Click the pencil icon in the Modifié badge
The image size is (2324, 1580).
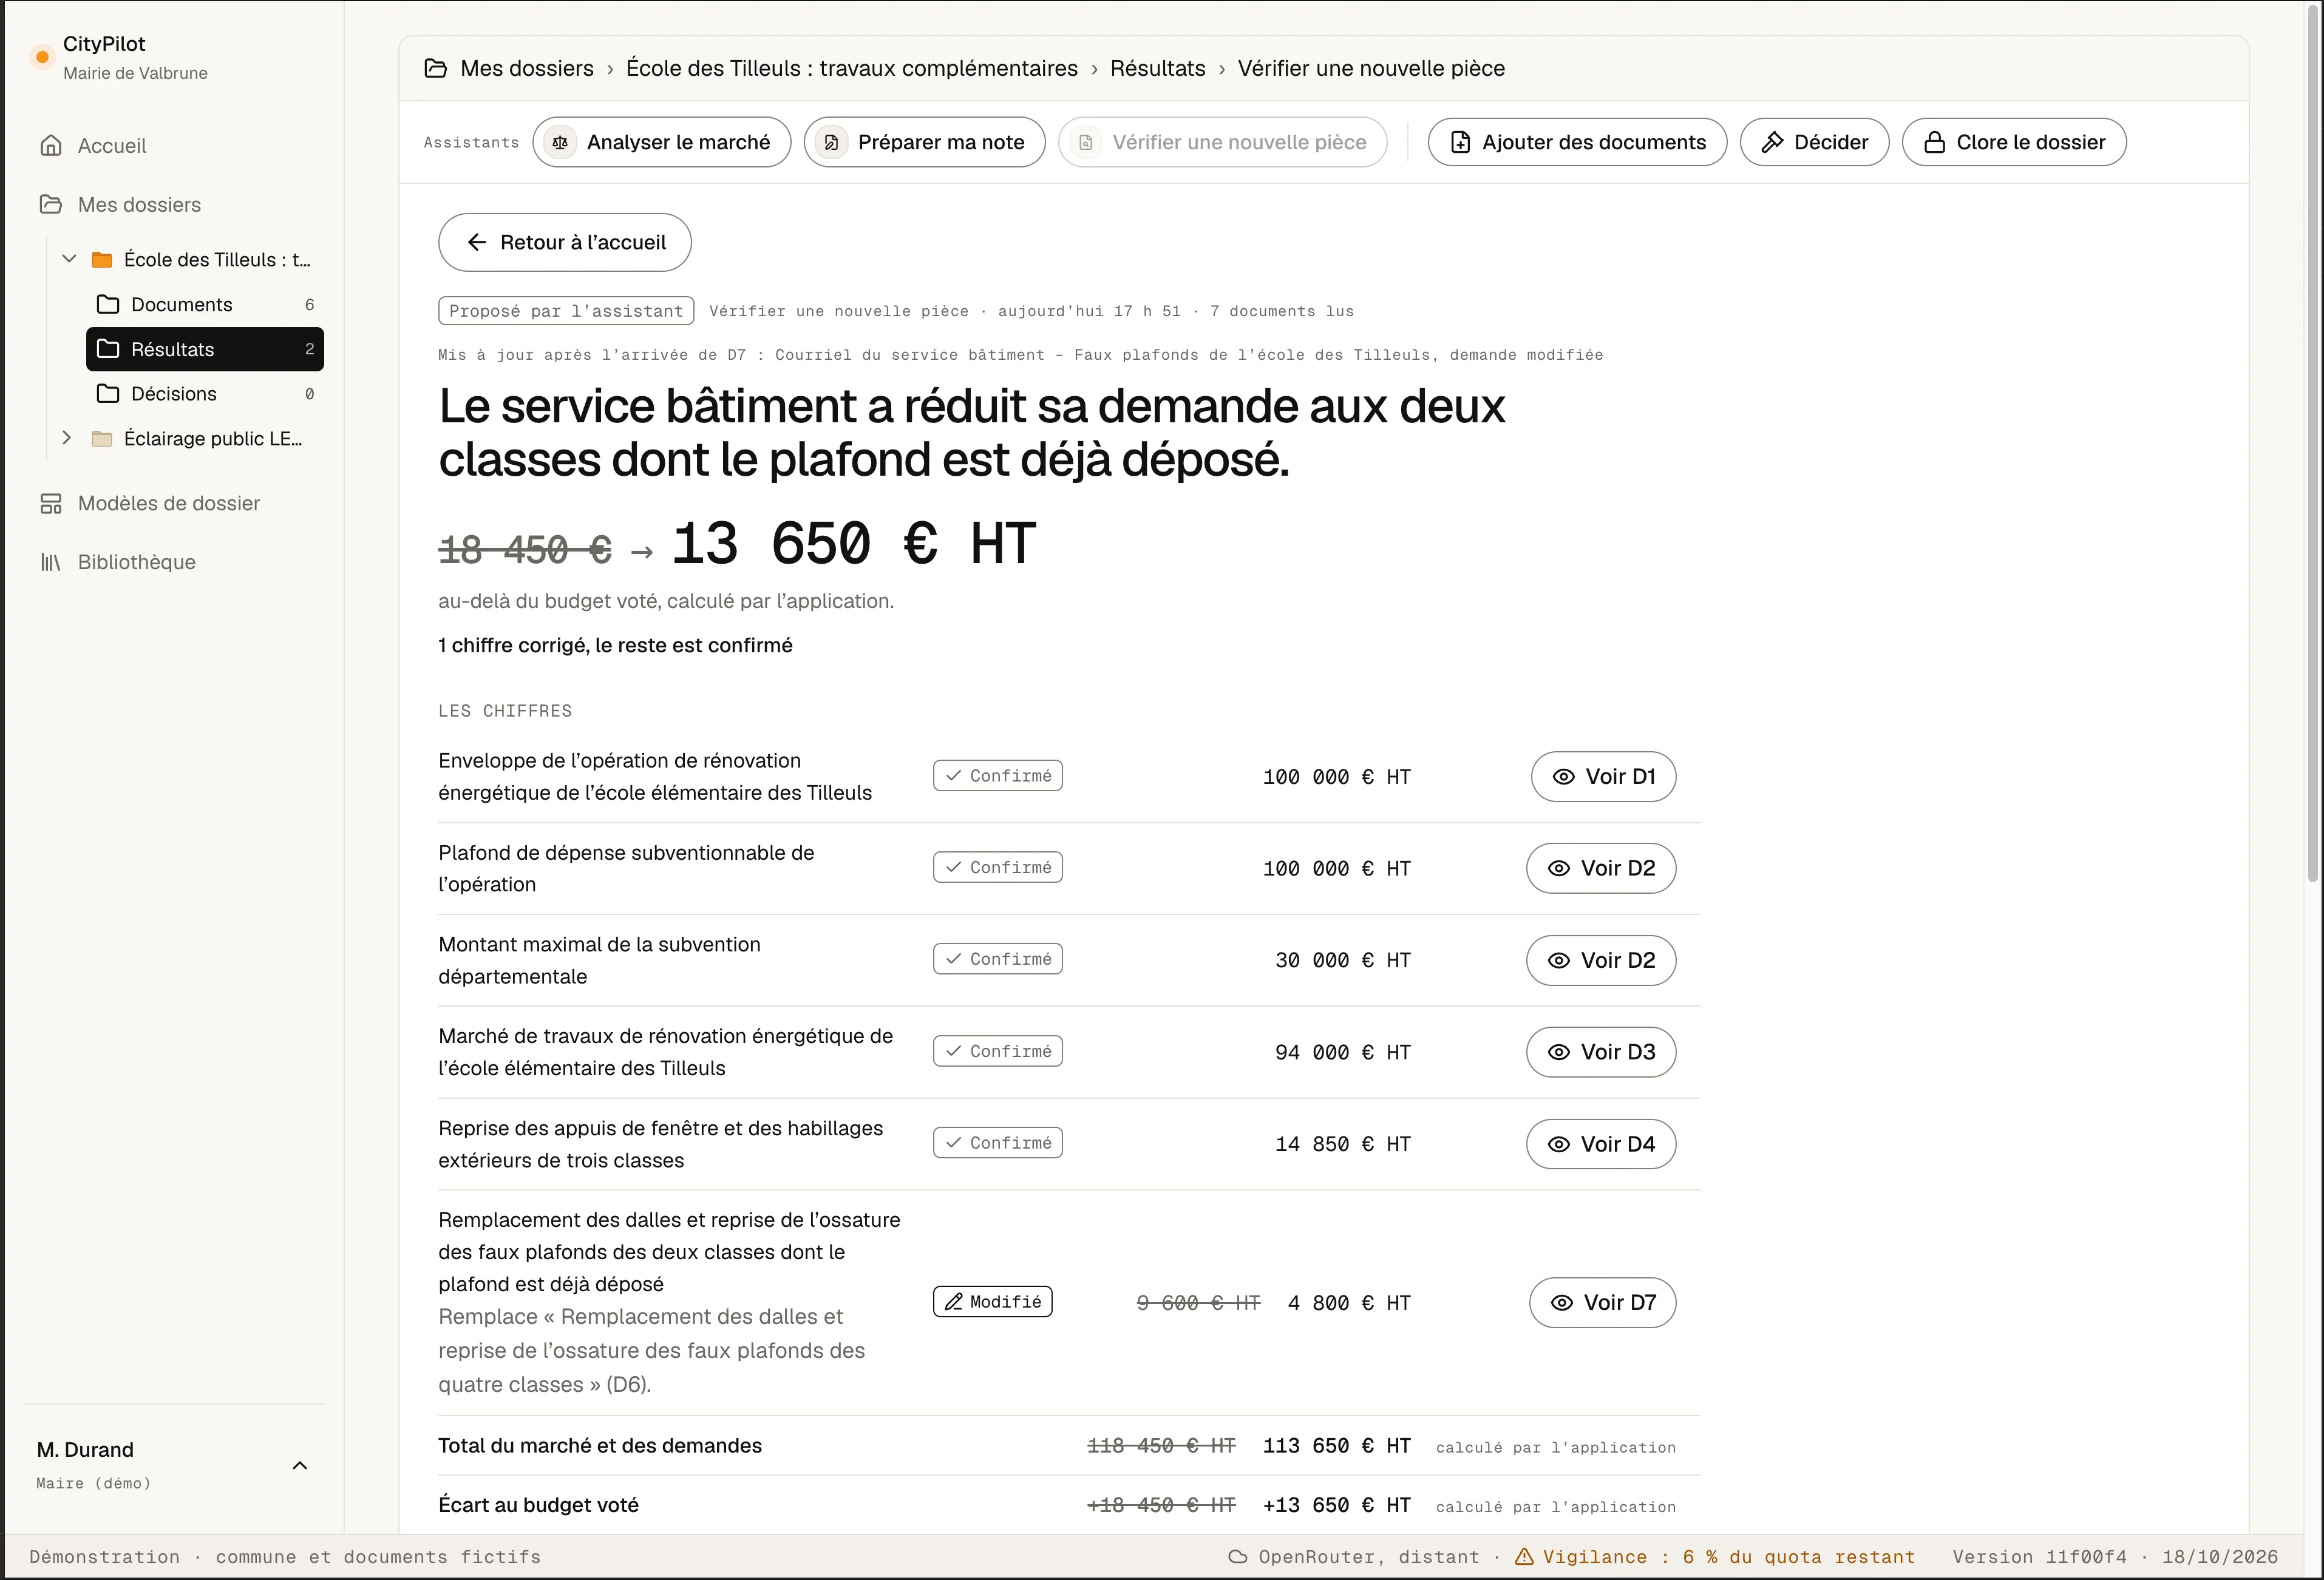[954, 1302]
